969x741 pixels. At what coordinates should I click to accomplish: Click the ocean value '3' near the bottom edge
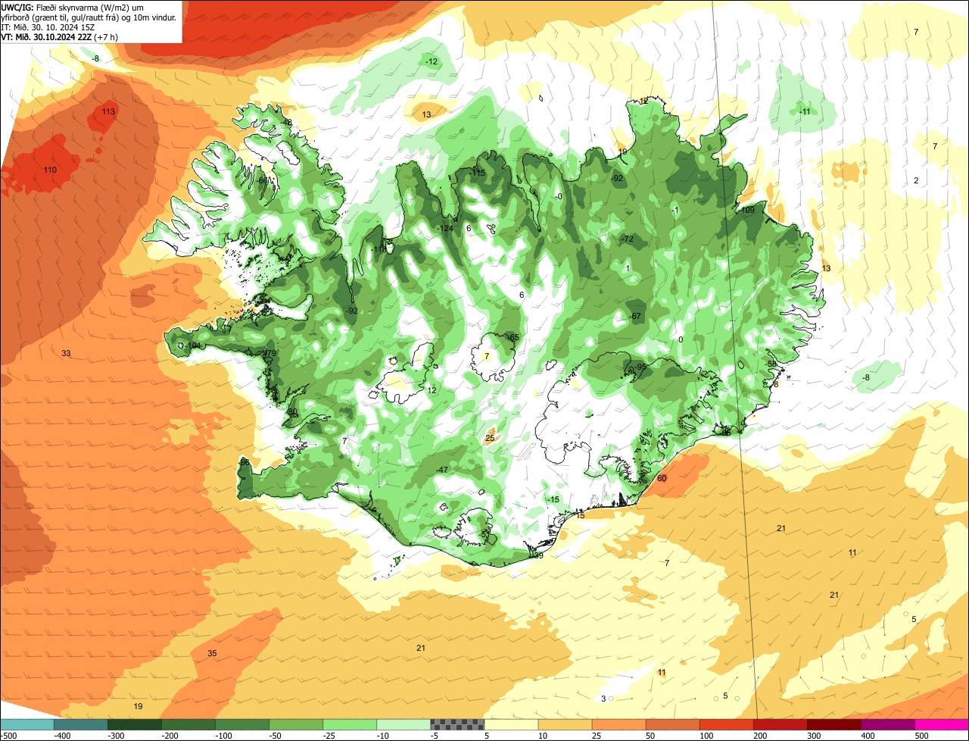click(x=603, y=699)
